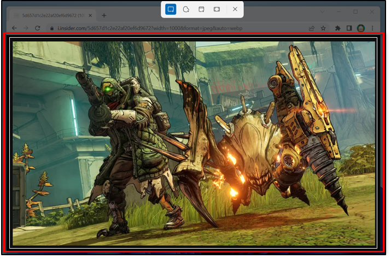Go back to the previous page

click(14, 28)
